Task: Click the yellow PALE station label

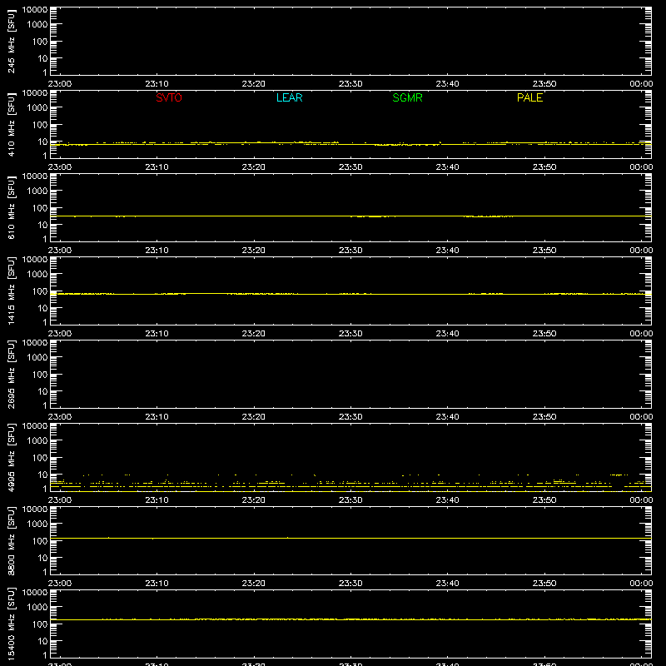Action: pyautogui.click(x=529, y=97)
